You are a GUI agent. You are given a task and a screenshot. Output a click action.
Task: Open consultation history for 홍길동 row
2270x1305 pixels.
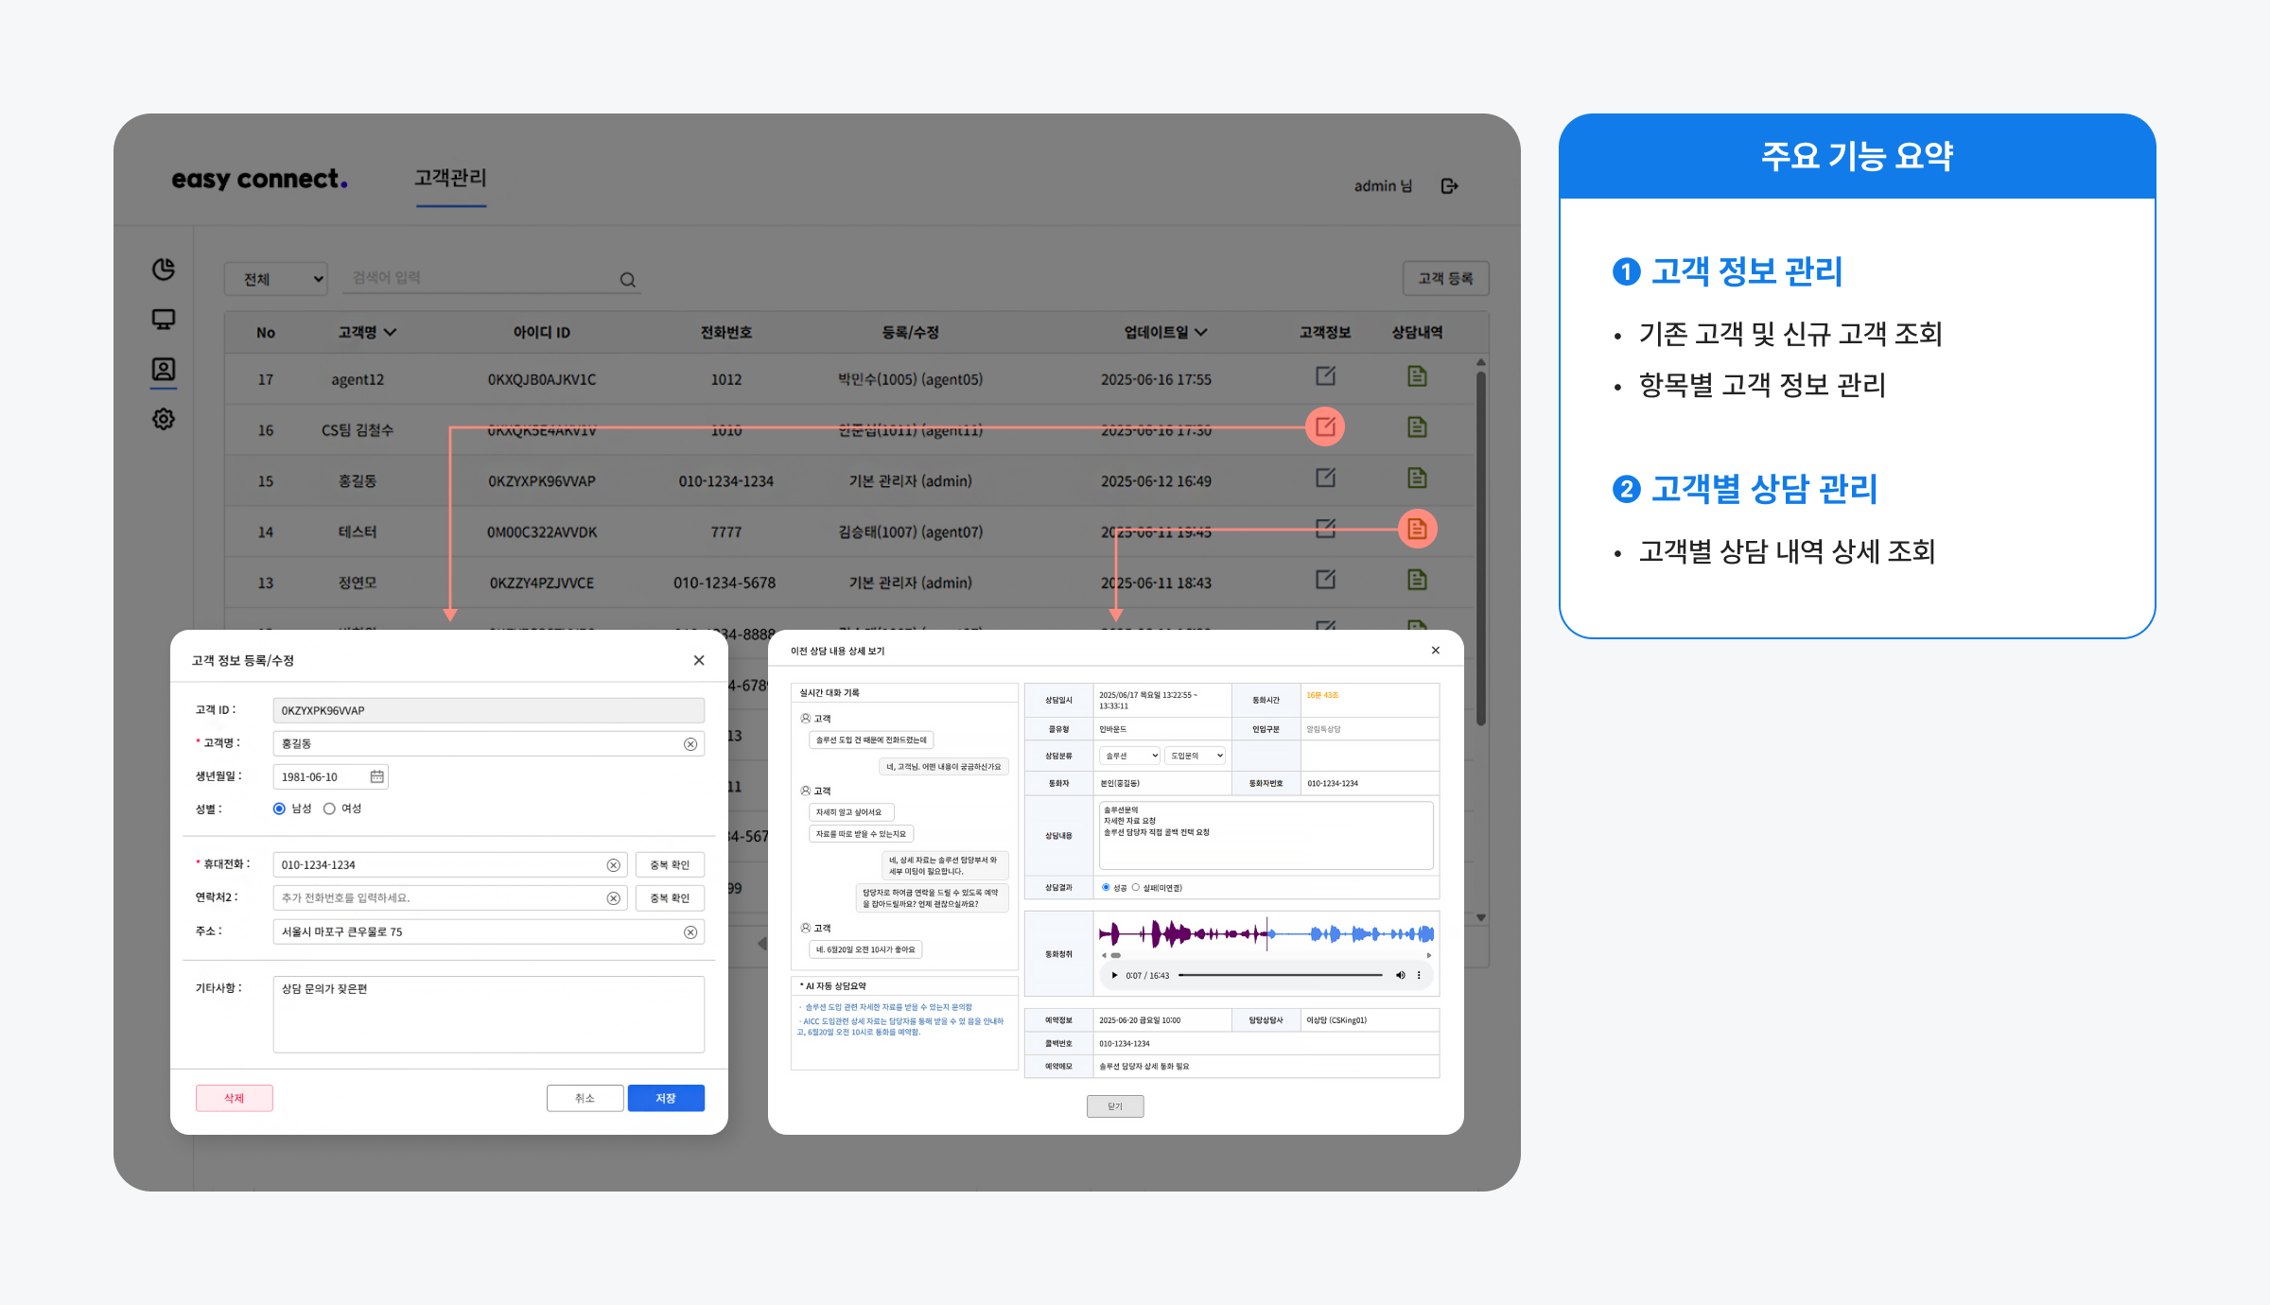(x=1416, y=478)
